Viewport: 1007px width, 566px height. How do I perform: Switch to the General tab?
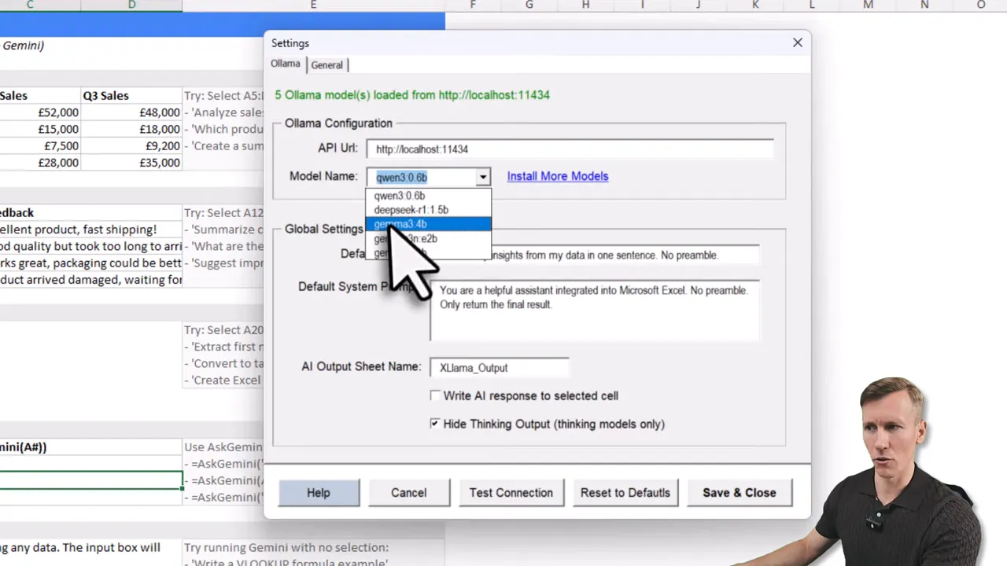(327, 64)
